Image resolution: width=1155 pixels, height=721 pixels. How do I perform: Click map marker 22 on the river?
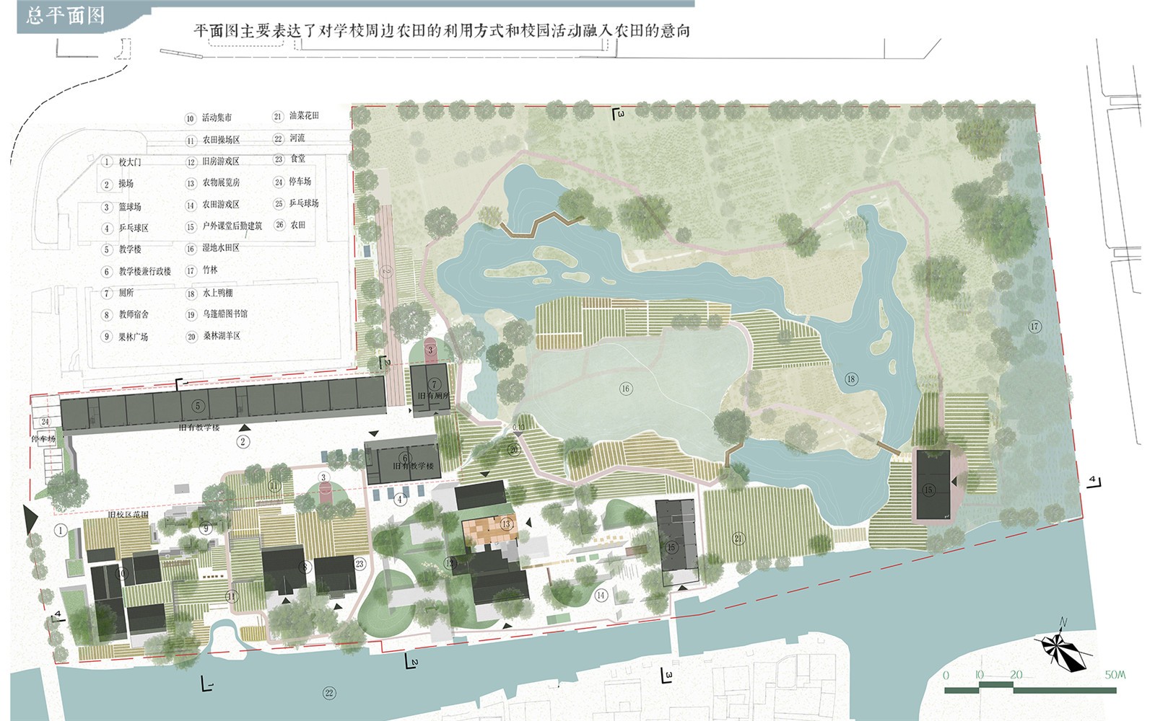(329, 693)
